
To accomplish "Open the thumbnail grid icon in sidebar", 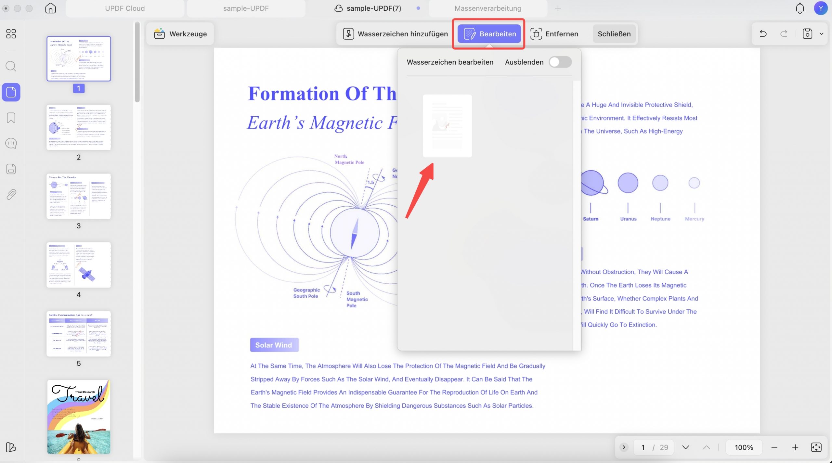I will point(11,34).
